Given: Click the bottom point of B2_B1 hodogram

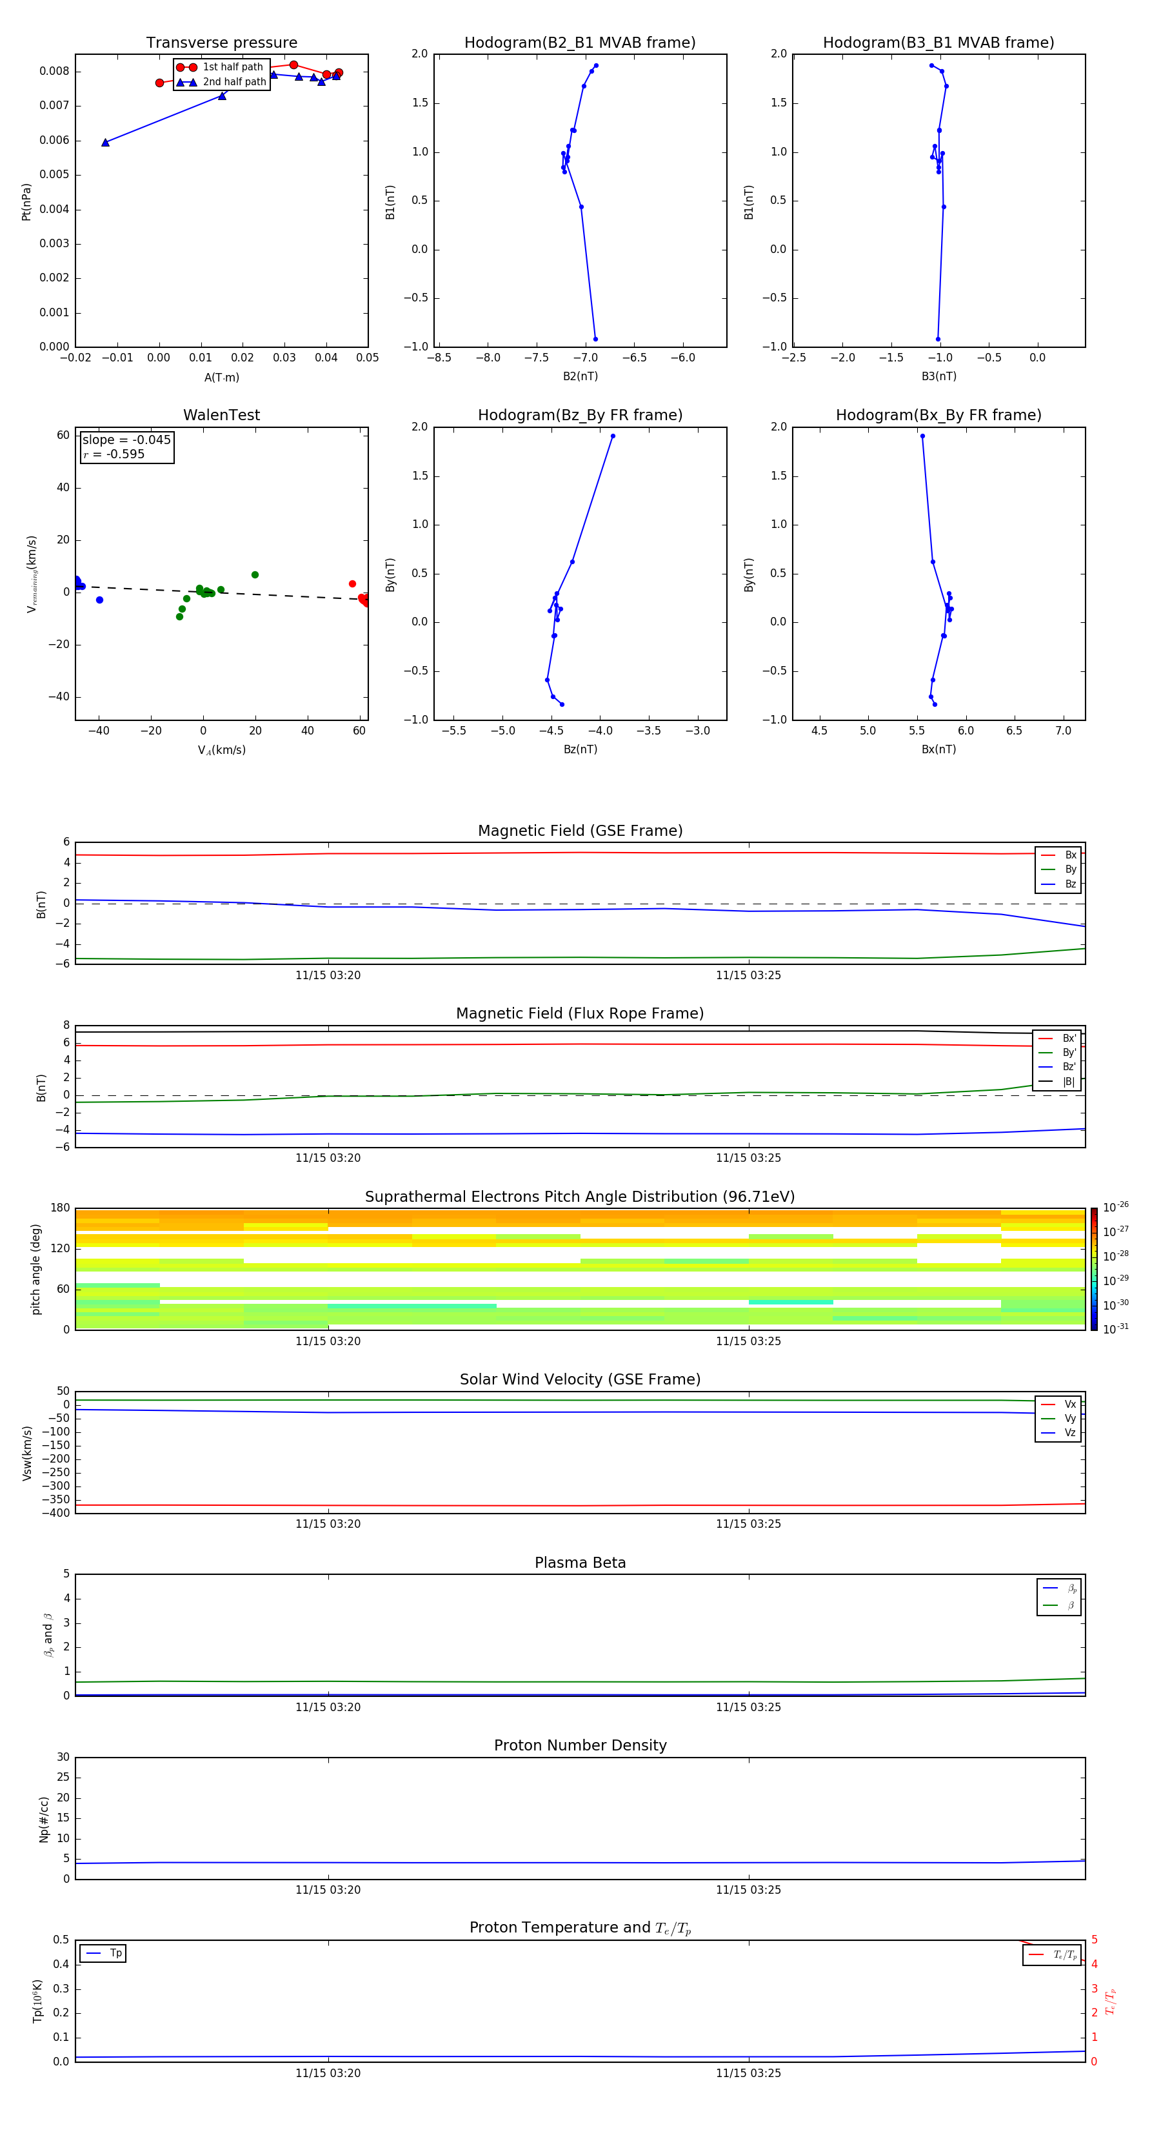Looking at the screenshot, I should (595, 339).
